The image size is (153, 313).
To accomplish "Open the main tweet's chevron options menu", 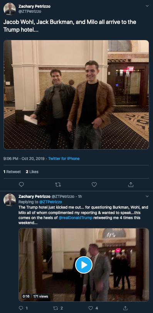I will coord(147,6).
